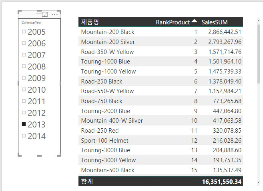Click the sales value 204,888.60

point(227,150)
